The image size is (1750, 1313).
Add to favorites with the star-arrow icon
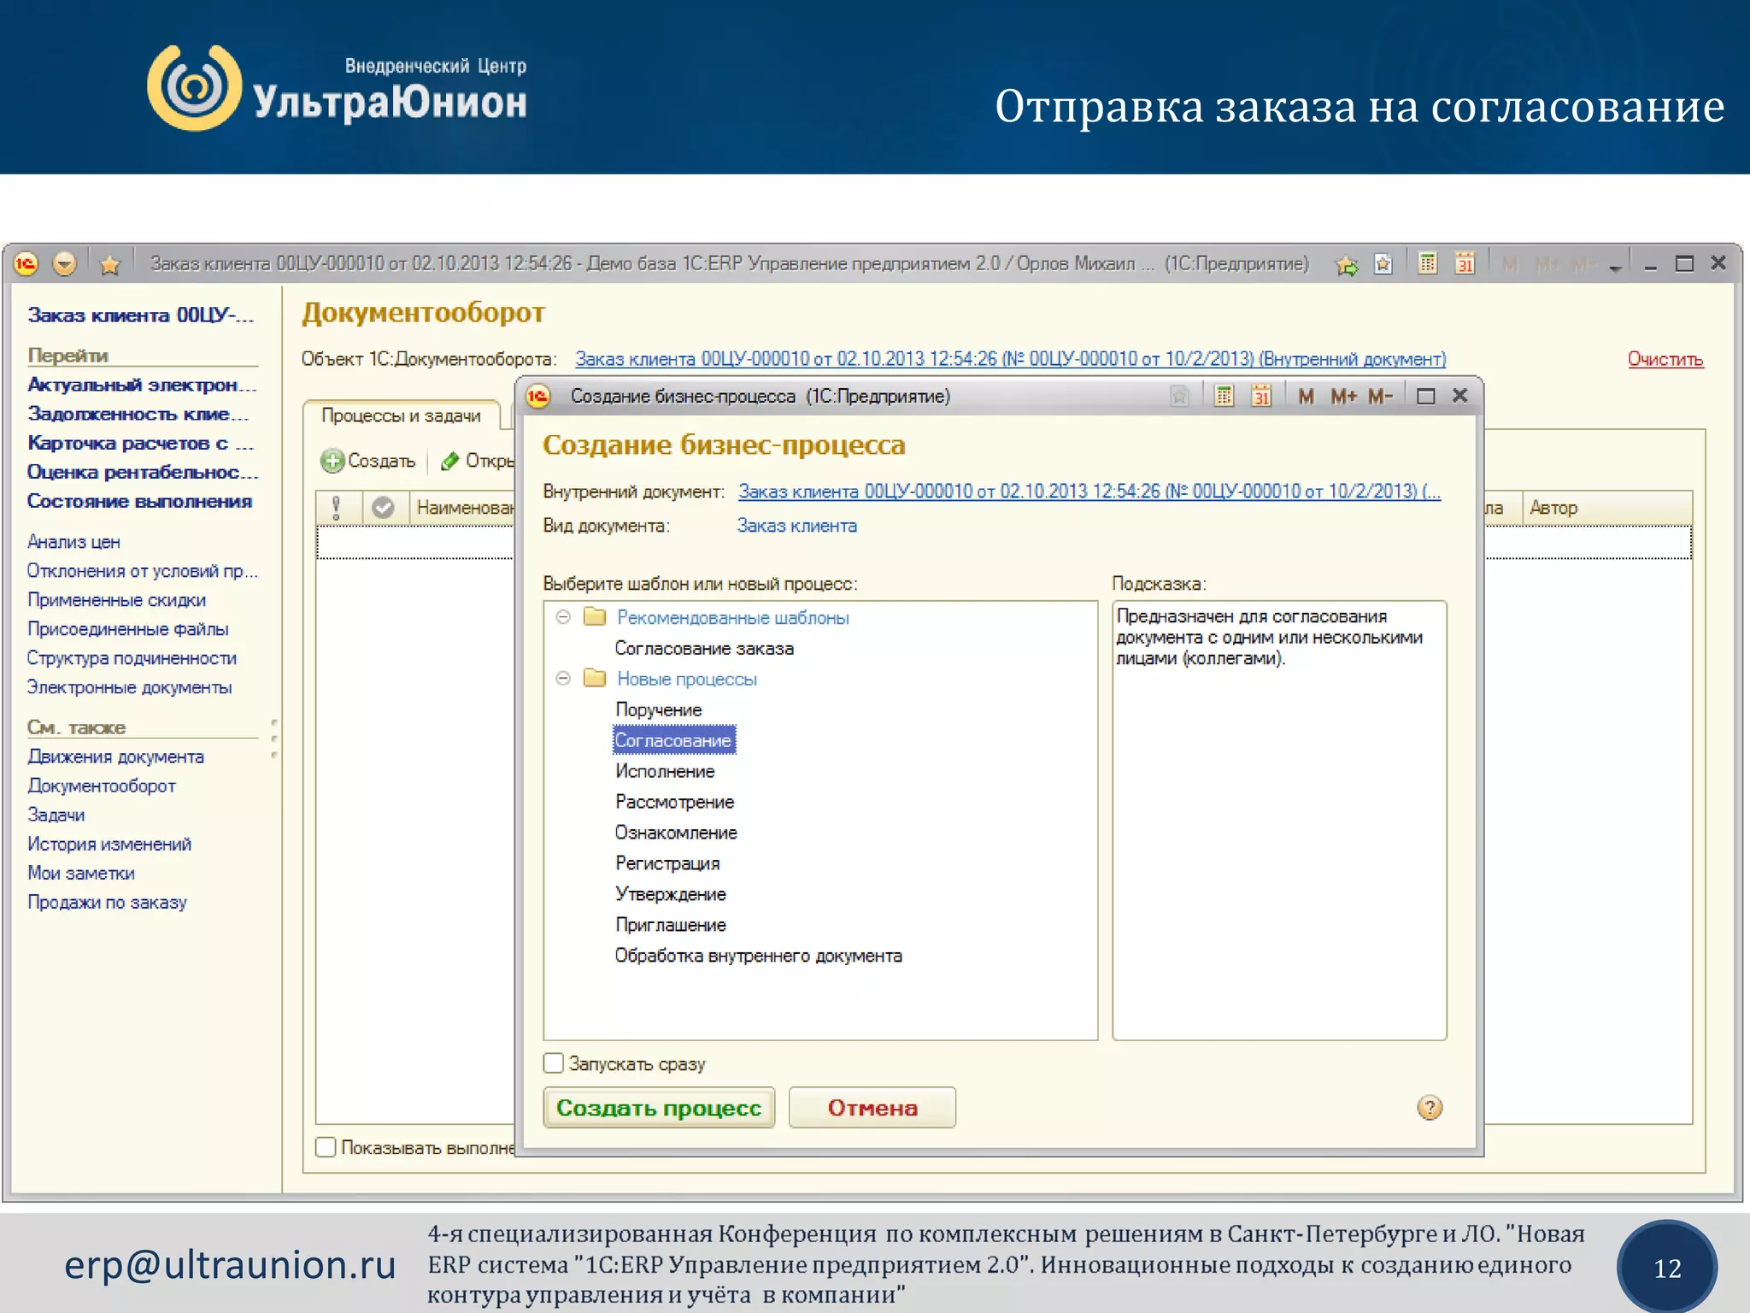pyautogui.click(x=1347, y=265)
